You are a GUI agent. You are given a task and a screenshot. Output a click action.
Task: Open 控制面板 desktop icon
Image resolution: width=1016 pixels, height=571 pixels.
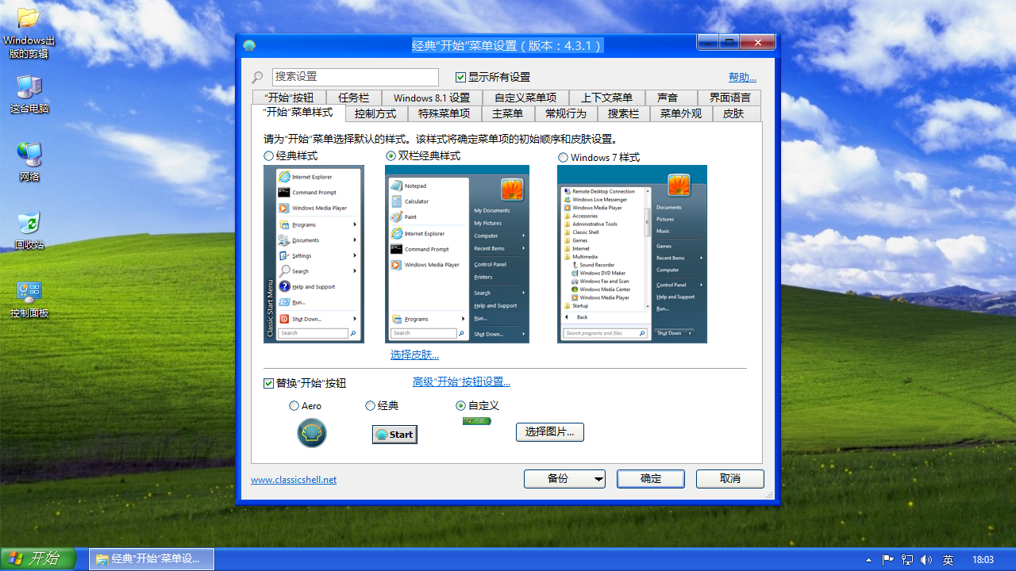click(x=29, y=299)
